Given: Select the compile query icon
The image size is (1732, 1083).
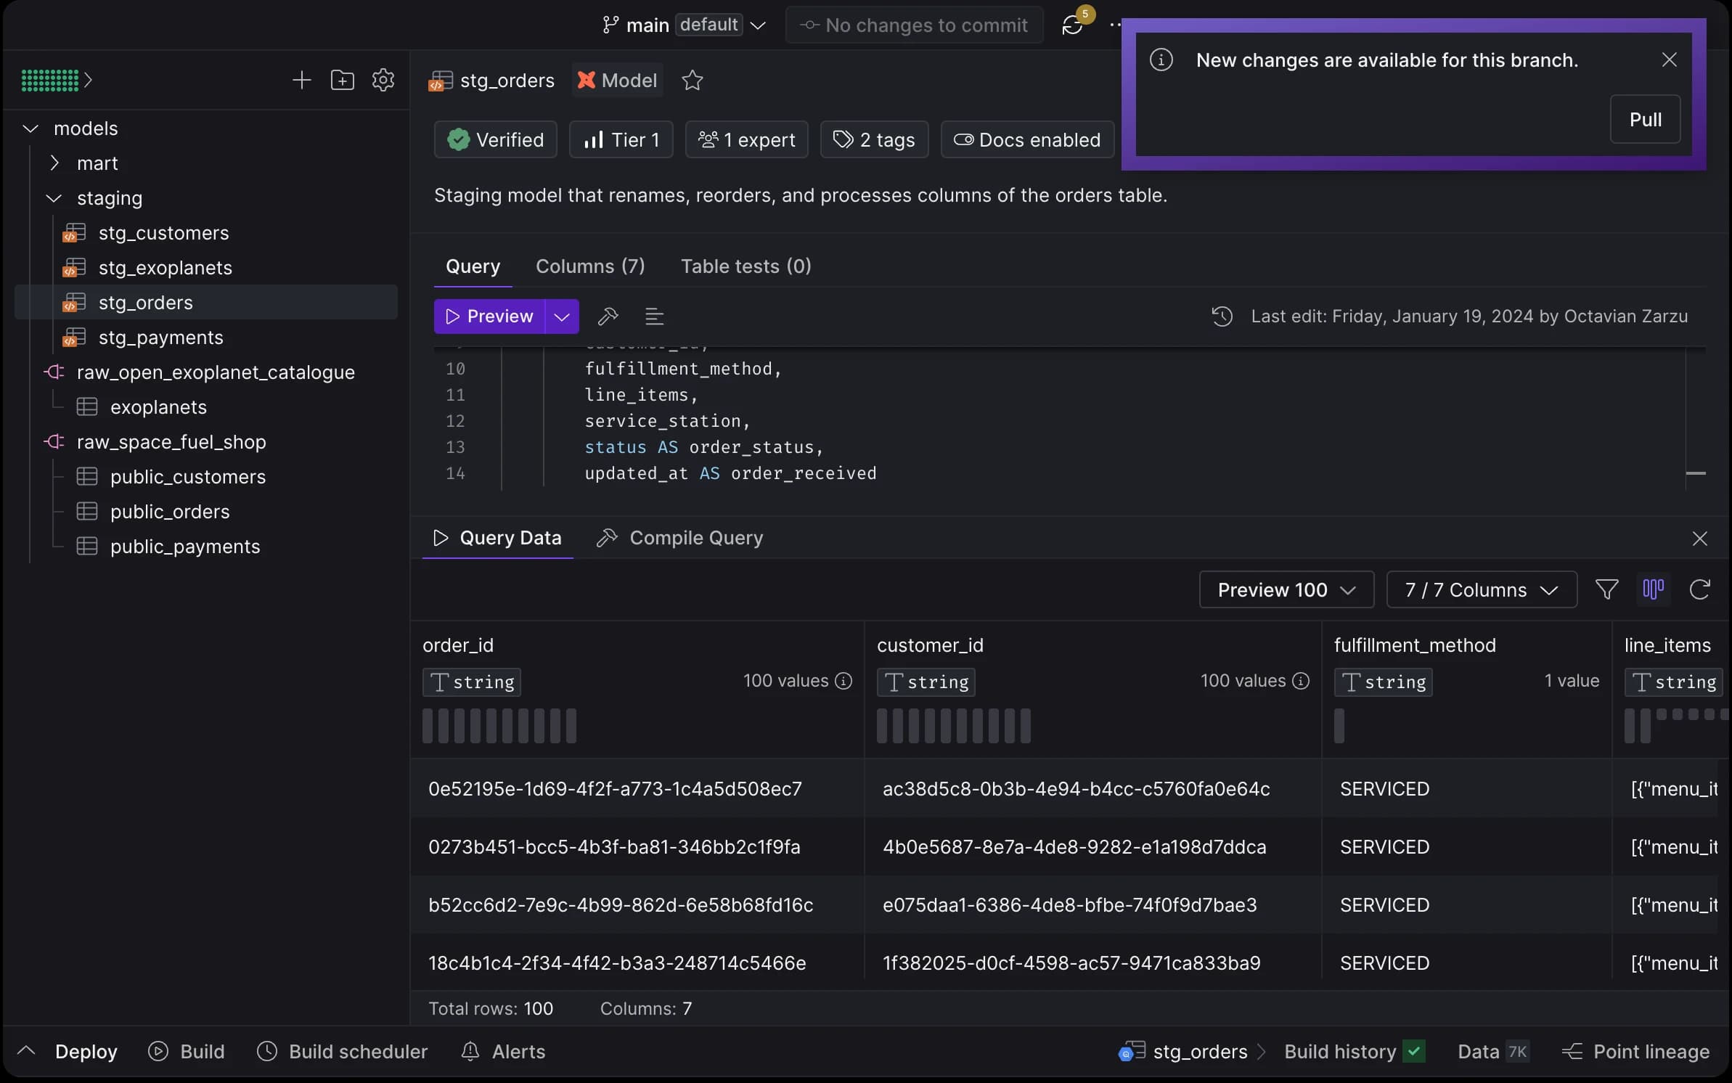Looking at the screenshot, I should click(x=606, y=538).
